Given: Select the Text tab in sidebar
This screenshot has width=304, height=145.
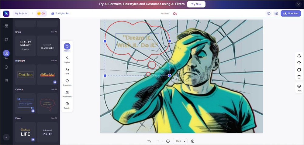Looking at the screenshot, I should pos(6,54).
